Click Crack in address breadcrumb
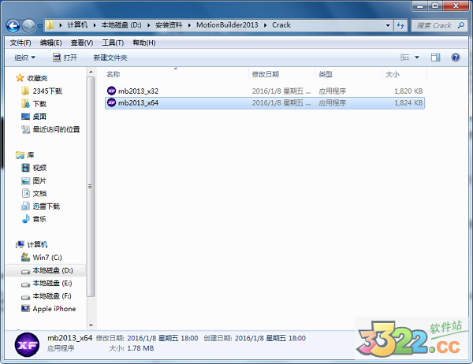Viewport: 473px width, 364px height. (x=281, y=25)
